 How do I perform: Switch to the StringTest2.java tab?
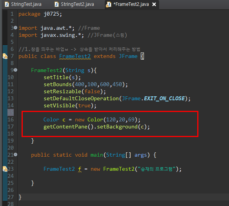(75, 4)
